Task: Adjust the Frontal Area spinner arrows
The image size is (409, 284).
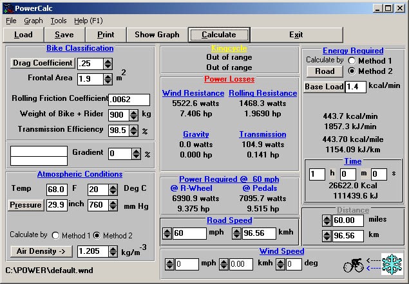Action: (x=108, y=79)
